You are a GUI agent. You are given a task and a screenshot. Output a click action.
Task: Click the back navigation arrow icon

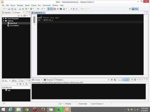pos(82,9)
